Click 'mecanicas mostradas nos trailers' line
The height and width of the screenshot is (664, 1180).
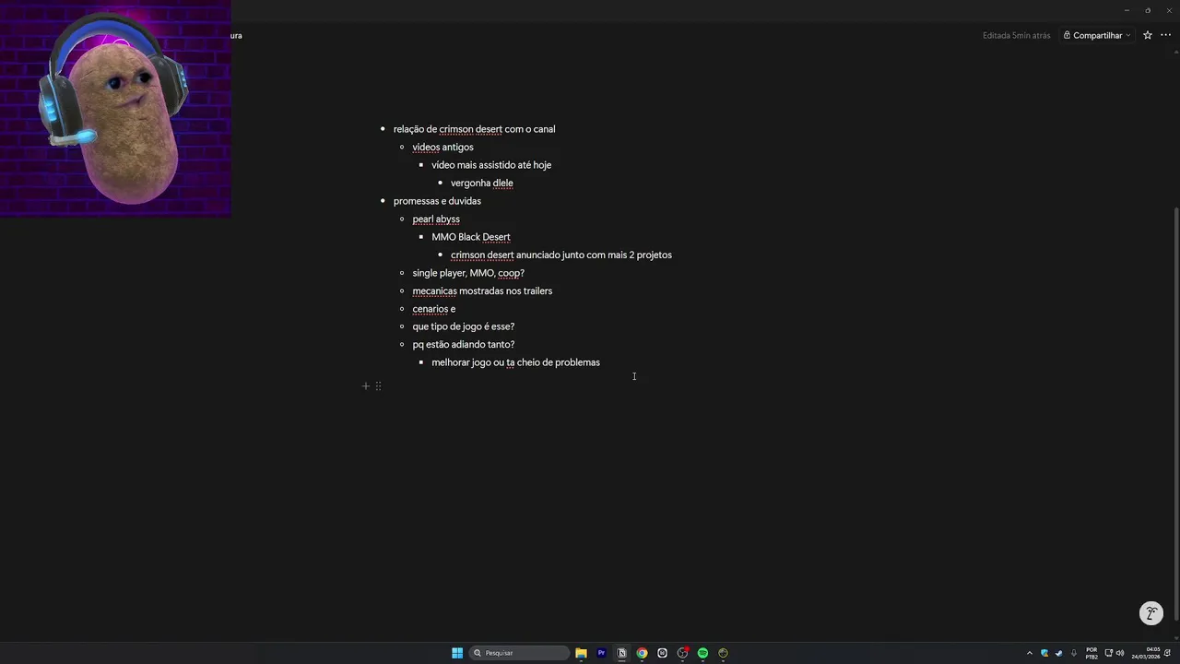coord(482,291)
